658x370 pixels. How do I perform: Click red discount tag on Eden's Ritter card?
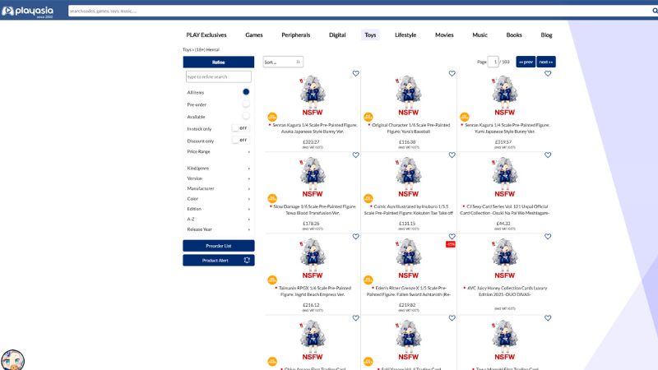450,244
